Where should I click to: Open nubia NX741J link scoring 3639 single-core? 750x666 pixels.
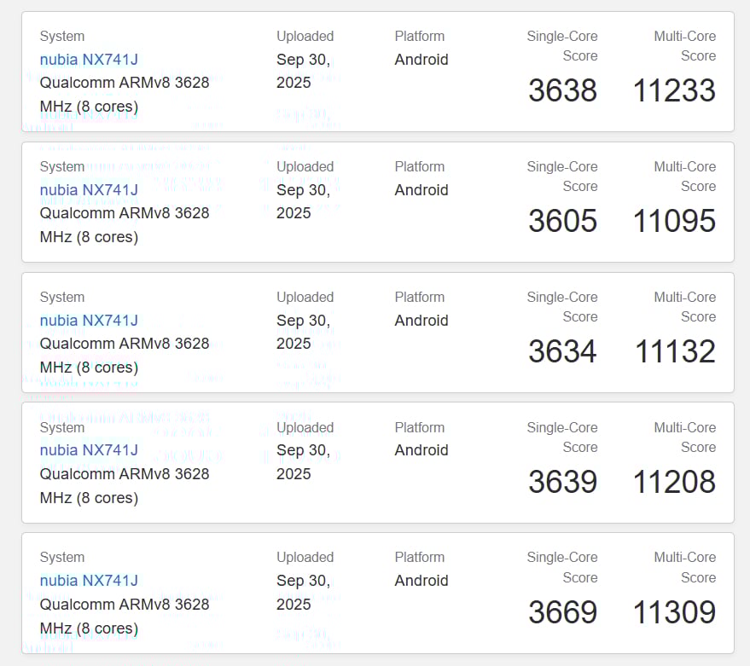[89, 450]
